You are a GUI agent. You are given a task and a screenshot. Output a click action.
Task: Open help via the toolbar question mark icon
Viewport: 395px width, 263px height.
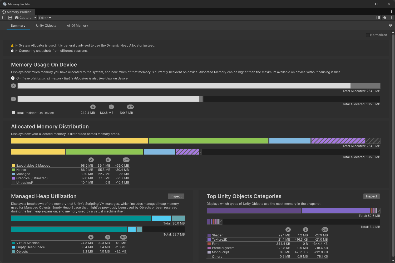385,18
